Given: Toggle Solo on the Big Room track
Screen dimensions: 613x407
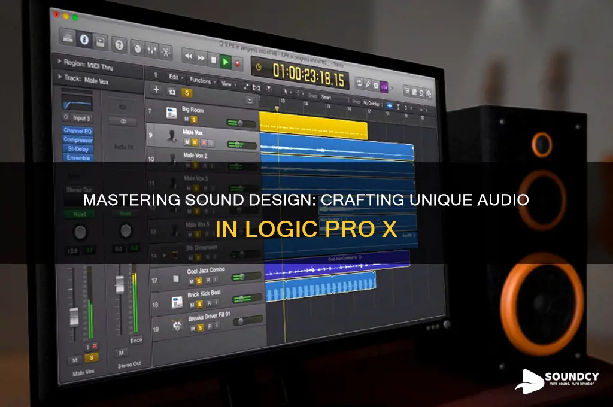Looking at the screenshot, I should (194, 120).
